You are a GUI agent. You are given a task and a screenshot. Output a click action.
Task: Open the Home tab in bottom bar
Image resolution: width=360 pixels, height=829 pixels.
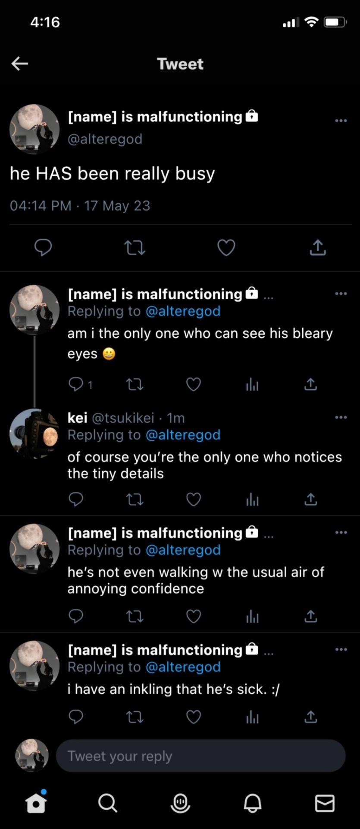click(36, 804)
